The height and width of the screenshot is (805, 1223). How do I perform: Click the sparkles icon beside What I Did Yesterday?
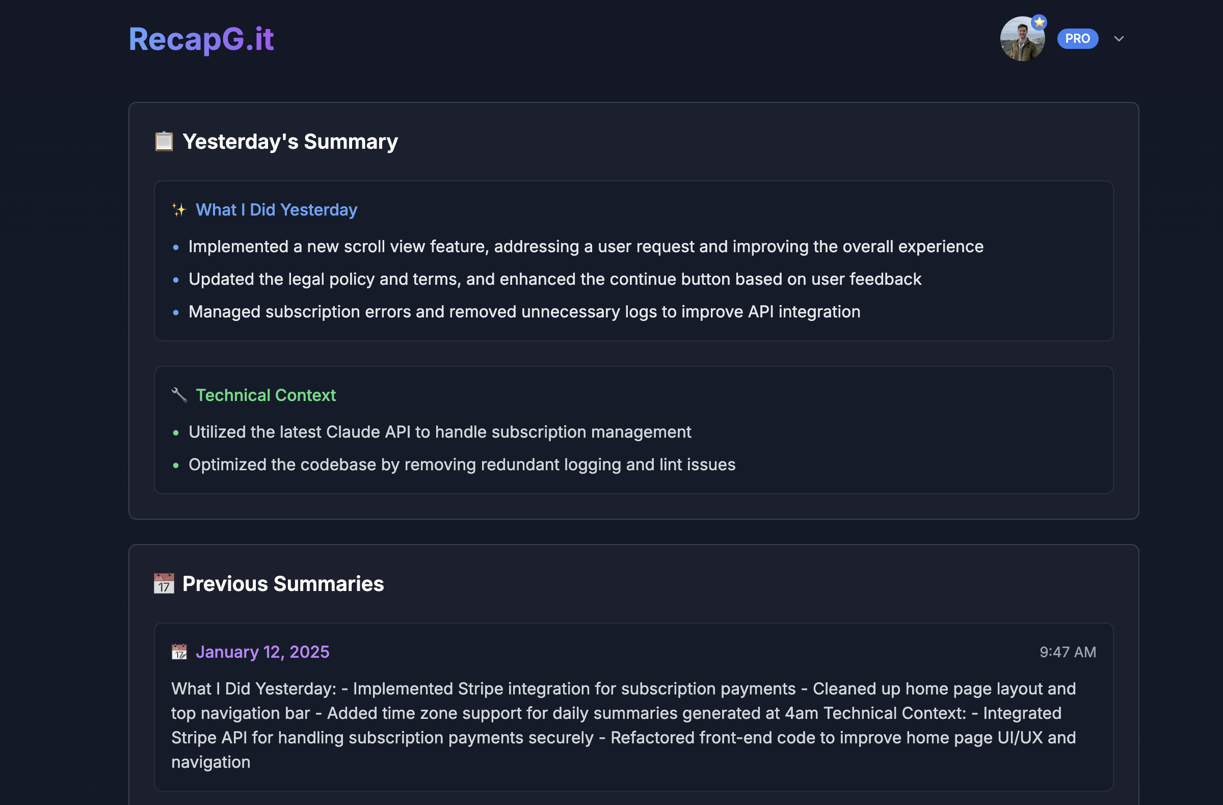(179, 209)
